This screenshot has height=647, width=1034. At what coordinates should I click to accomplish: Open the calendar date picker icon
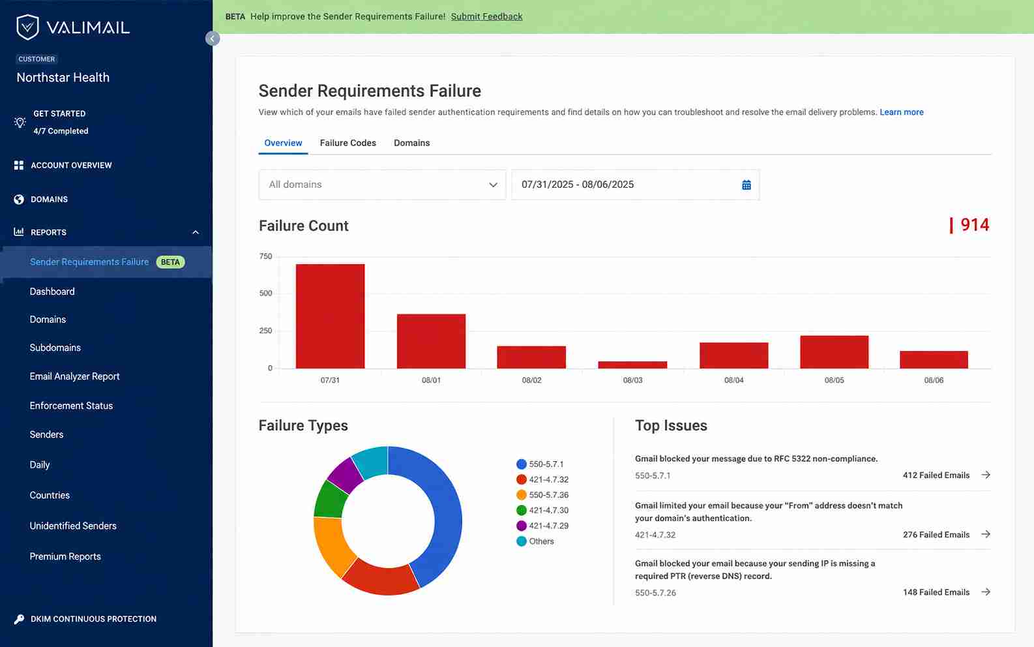point(746,185)
